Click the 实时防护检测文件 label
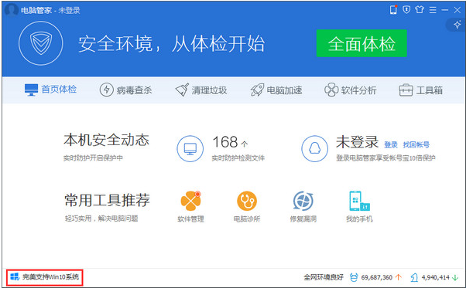Screen dimensions: 466x288 tap(238, 158)
